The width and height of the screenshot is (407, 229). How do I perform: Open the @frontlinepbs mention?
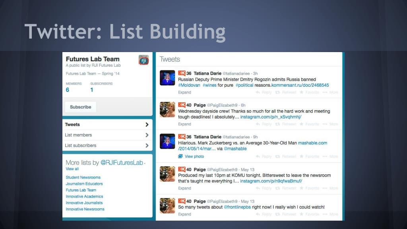[237, 207]
